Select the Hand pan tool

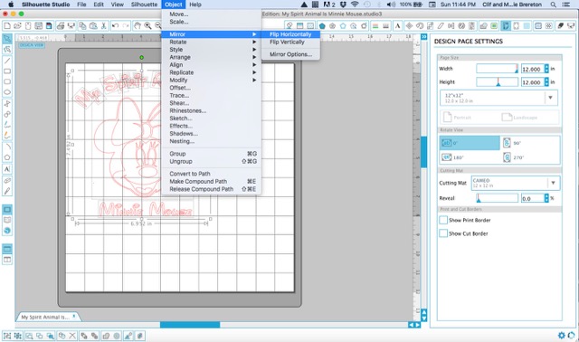coord(138,25)
